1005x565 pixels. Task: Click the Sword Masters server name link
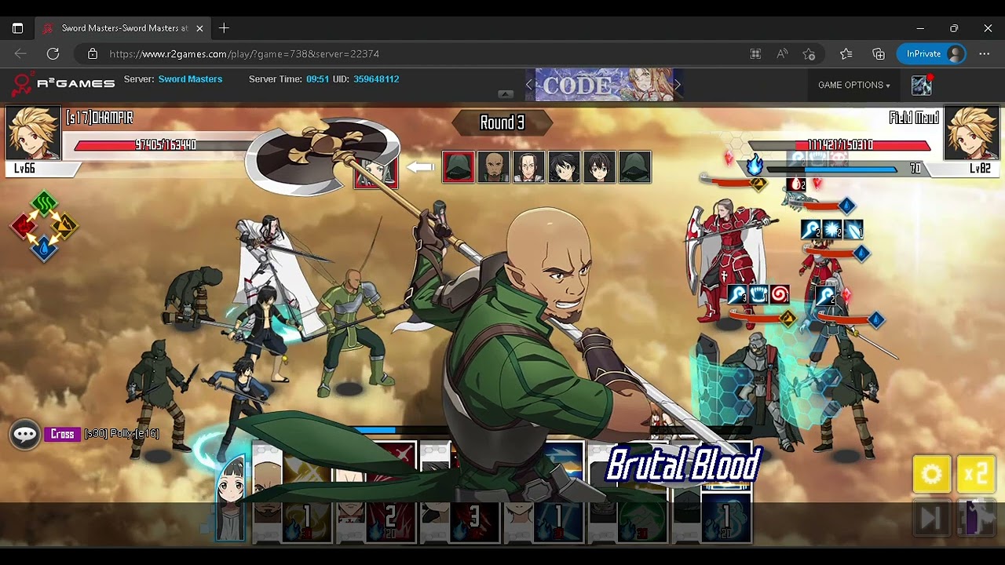(x=190, y=79)
